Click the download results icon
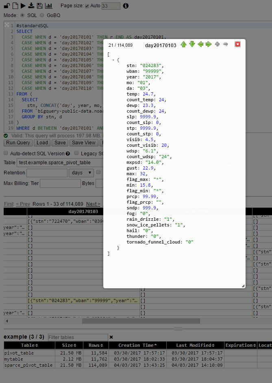The width and height of the screenshot is (272, 383). pyautogui.click(x=31, y=6)
